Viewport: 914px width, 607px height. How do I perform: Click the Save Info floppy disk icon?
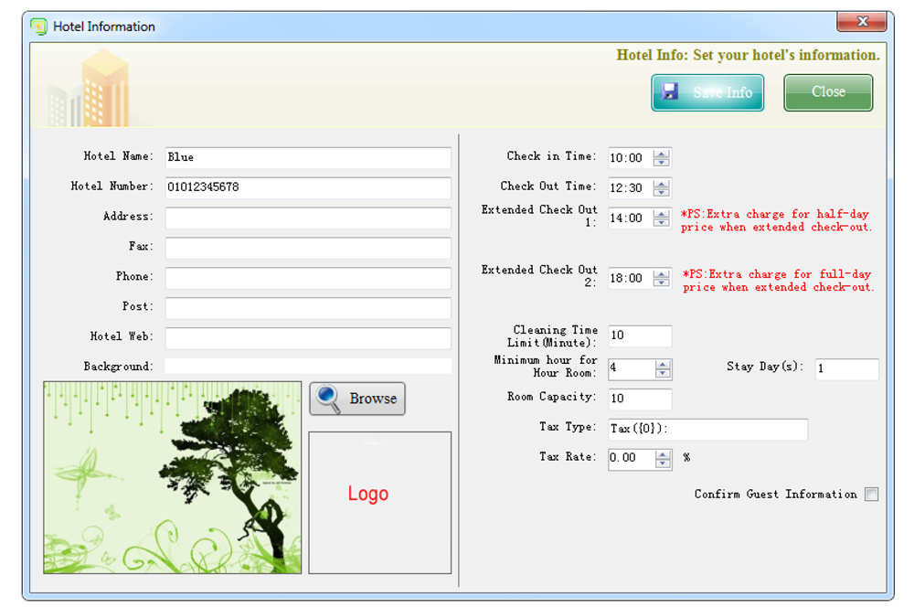pyautogui.click(x=670, y=91)
